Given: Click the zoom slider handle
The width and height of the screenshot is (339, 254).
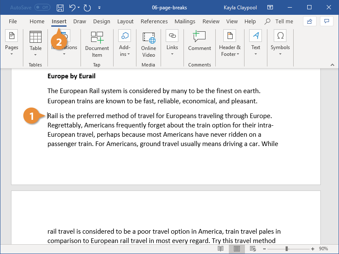Looking at the screenshot, I should 287,249.
